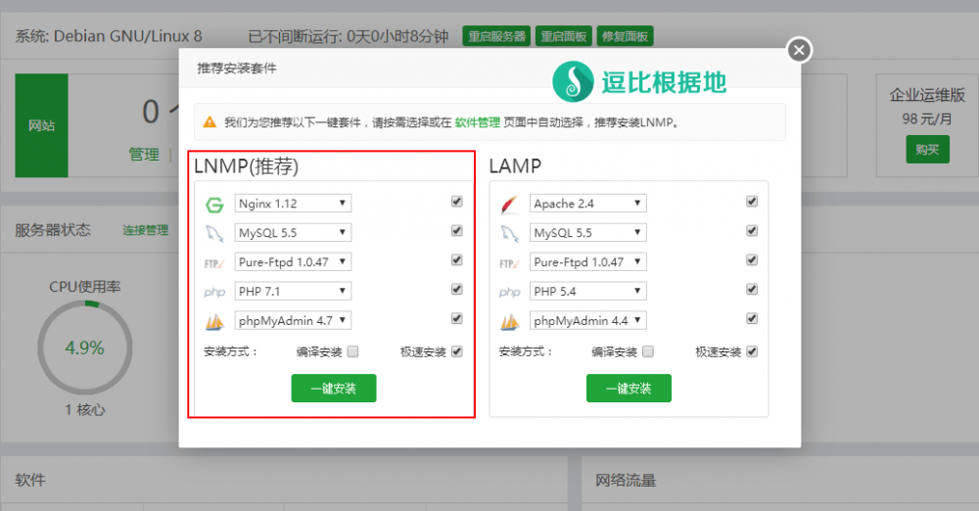
Task: Expand the MySQL 5.5 dropdown in LNMP
Action: [x=293, y=233]
